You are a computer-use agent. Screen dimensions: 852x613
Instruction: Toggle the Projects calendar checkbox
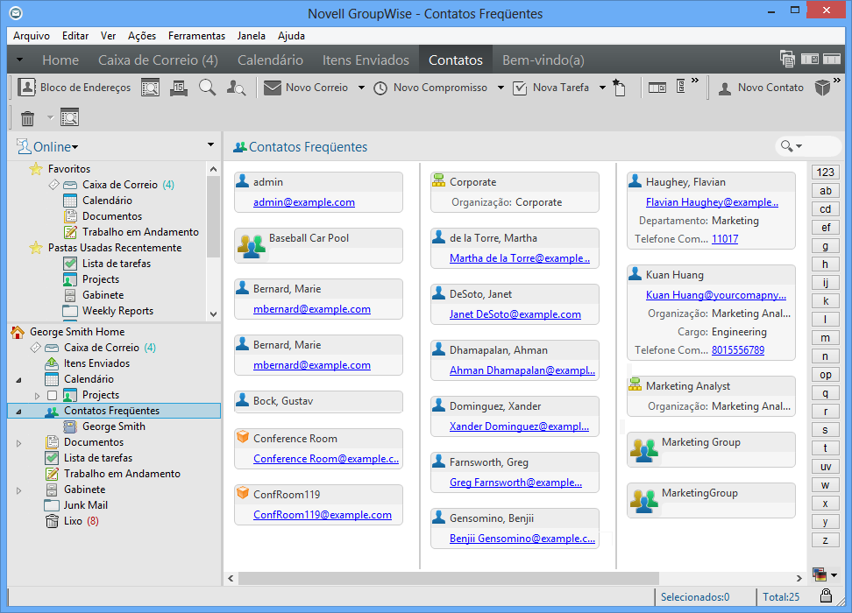[x=53, y=396]
